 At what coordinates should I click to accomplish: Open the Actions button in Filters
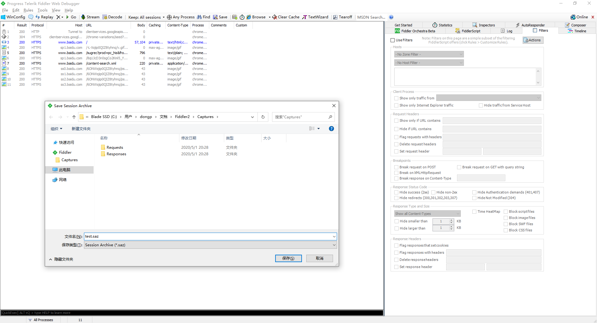[533, 40]
